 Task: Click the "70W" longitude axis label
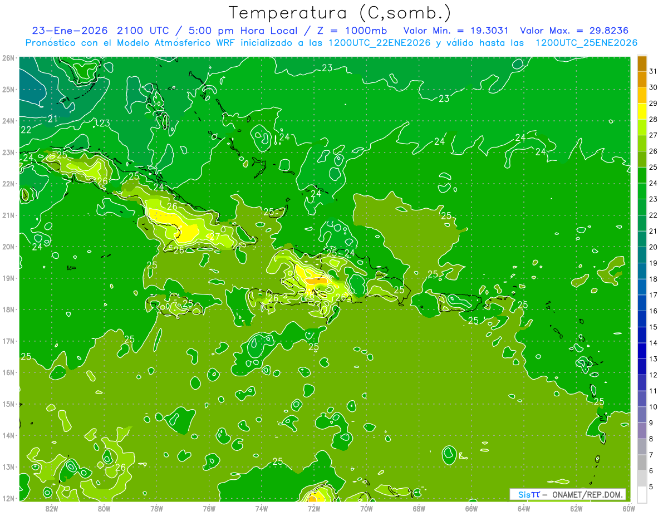coord(366,508)
